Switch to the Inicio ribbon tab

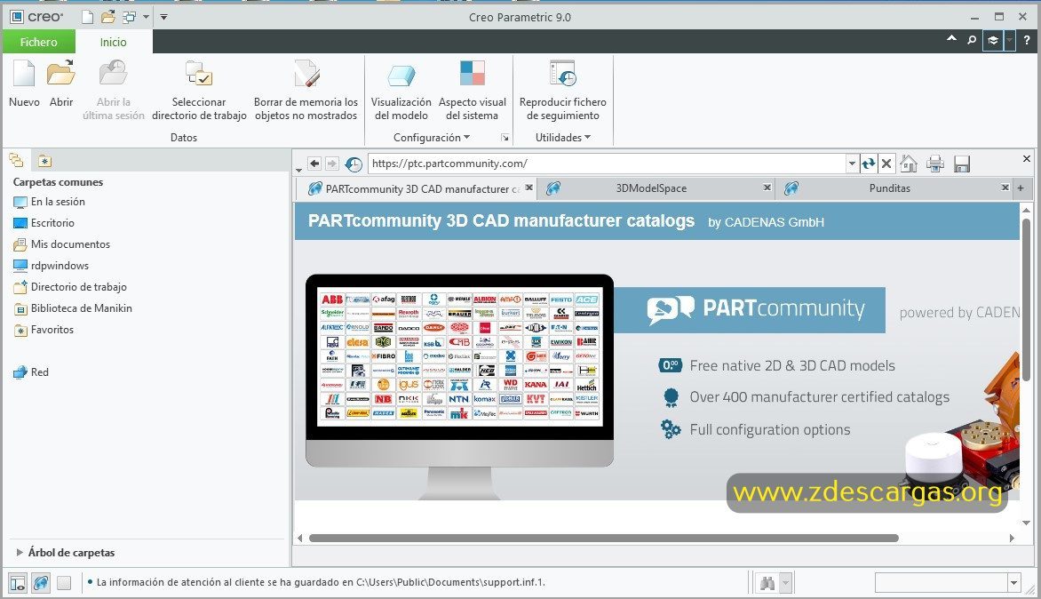(x=114, y=42)
